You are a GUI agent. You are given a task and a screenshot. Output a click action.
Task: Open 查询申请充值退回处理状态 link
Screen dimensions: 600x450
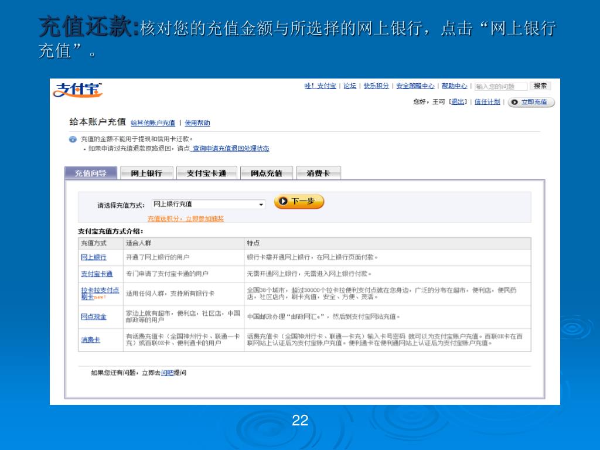pyautogui.click(x=230, y=148)
